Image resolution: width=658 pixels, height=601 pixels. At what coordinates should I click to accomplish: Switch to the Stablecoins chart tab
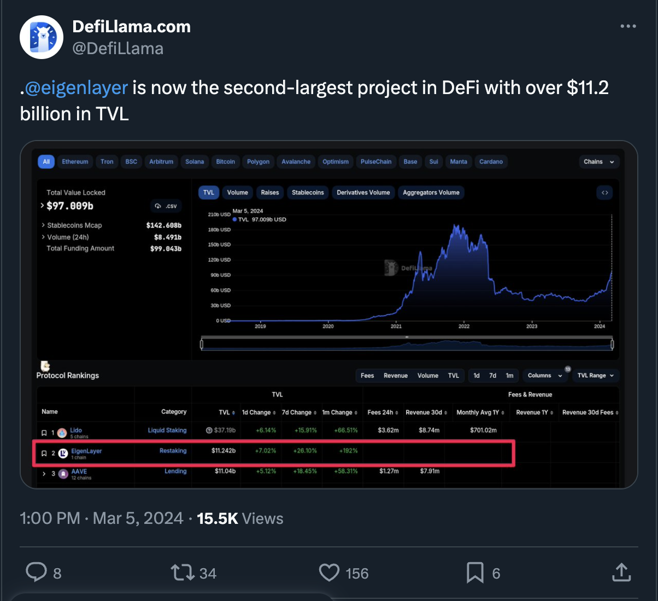pyautogui.click(x=308, y=192)
